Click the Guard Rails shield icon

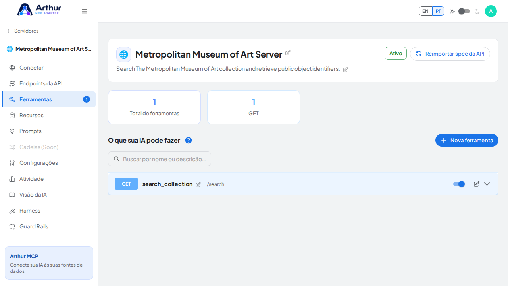[x=12, y=226]
